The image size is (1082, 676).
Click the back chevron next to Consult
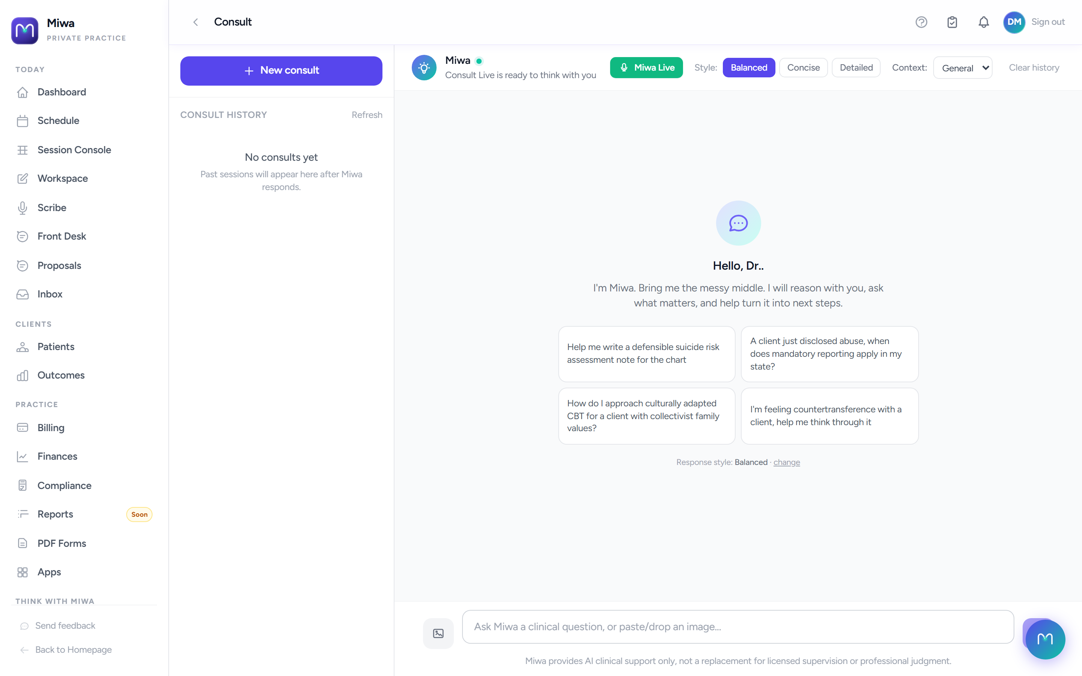(195, 22)
